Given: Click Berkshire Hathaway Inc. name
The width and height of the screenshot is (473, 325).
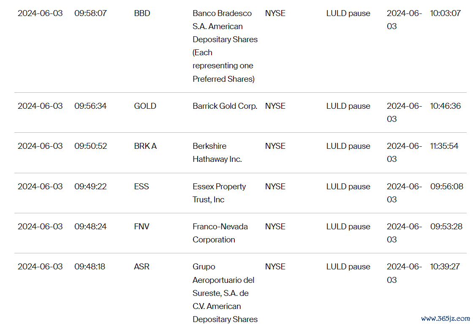Looking at the screenshot, I should click(x=217, y=153).
